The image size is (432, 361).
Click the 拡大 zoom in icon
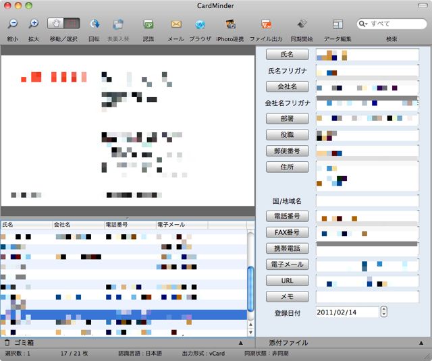(x=34, y=24)
